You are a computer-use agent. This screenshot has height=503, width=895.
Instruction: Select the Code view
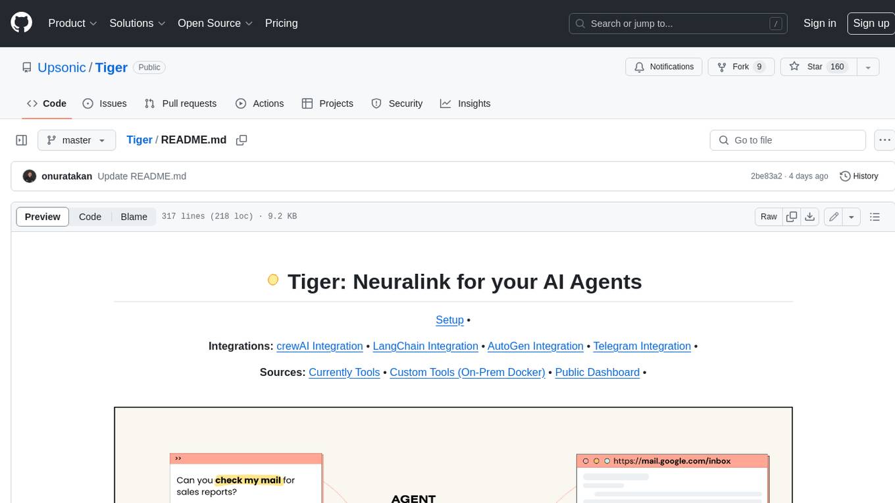[90, 217]
